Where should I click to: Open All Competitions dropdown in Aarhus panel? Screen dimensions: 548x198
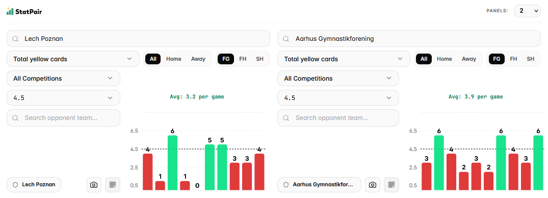pyautogui.click(x=338, y=79)
